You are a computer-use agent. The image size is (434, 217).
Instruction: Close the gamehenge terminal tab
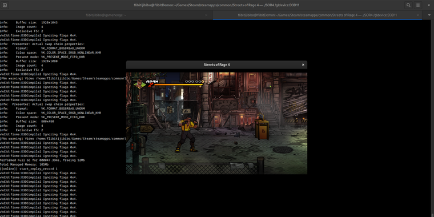pyautogui.click(x=206, y=15)
